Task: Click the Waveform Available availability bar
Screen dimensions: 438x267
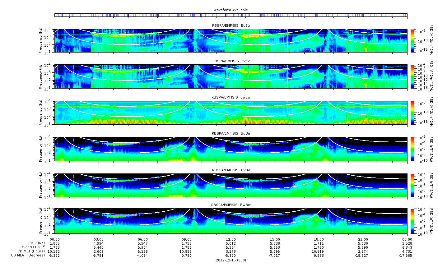Action: (x=231, y=15)
